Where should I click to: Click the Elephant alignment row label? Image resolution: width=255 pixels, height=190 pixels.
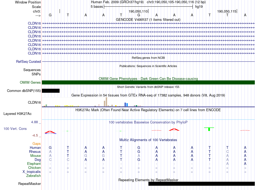[x=34, y=164]
